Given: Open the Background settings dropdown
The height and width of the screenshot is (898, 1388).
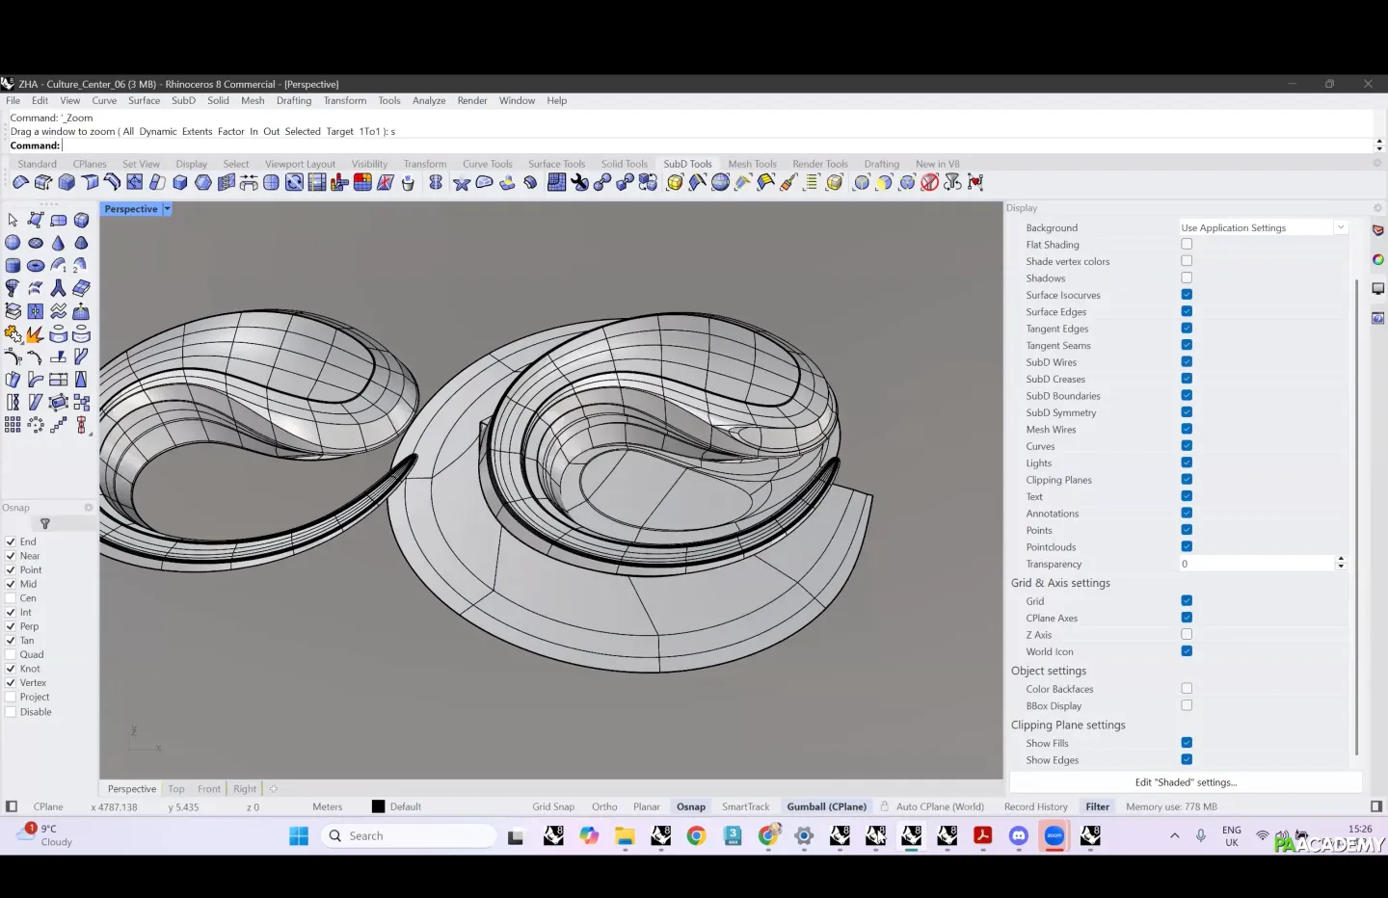Looking at the screenshot, I should tap(1340, 227).
